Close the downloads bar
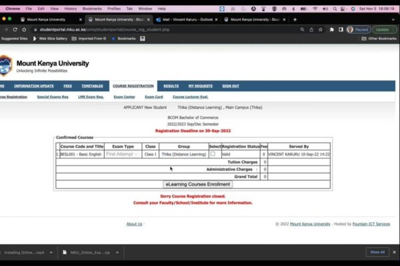This screenshot has width=400, height=266. [x=395, y=252]
